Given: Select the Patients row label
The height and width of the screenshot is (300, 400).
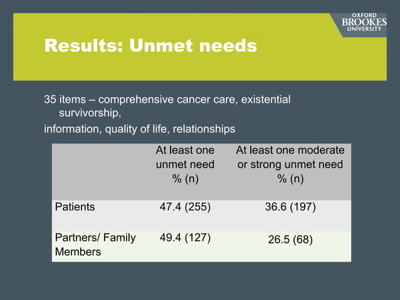Looking at the screenshot, I should click(75, 206).
